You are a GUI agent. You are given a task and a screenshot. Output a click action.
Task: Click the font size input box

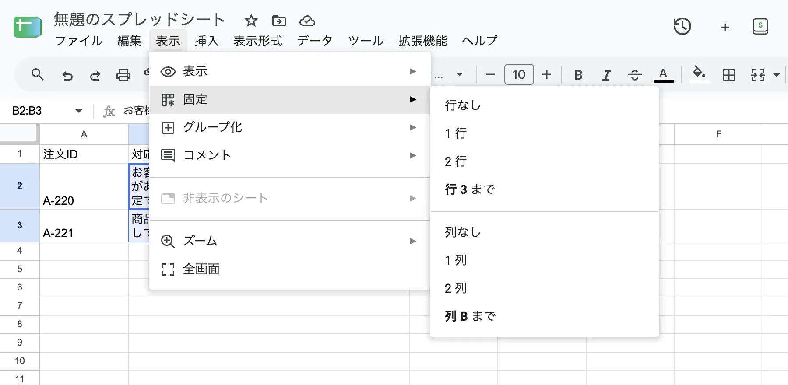[519, 74]
